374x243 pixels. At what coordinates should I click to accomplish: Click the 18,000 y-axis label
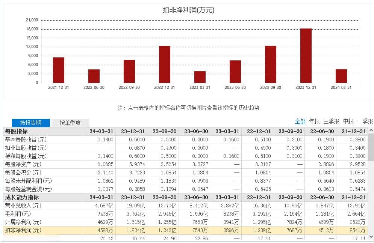click(x=32, y=29)
